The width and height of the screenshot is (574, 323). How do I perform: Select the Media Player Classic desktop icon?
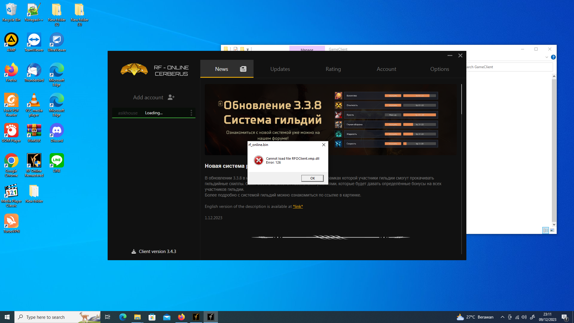tap(11, 196)
